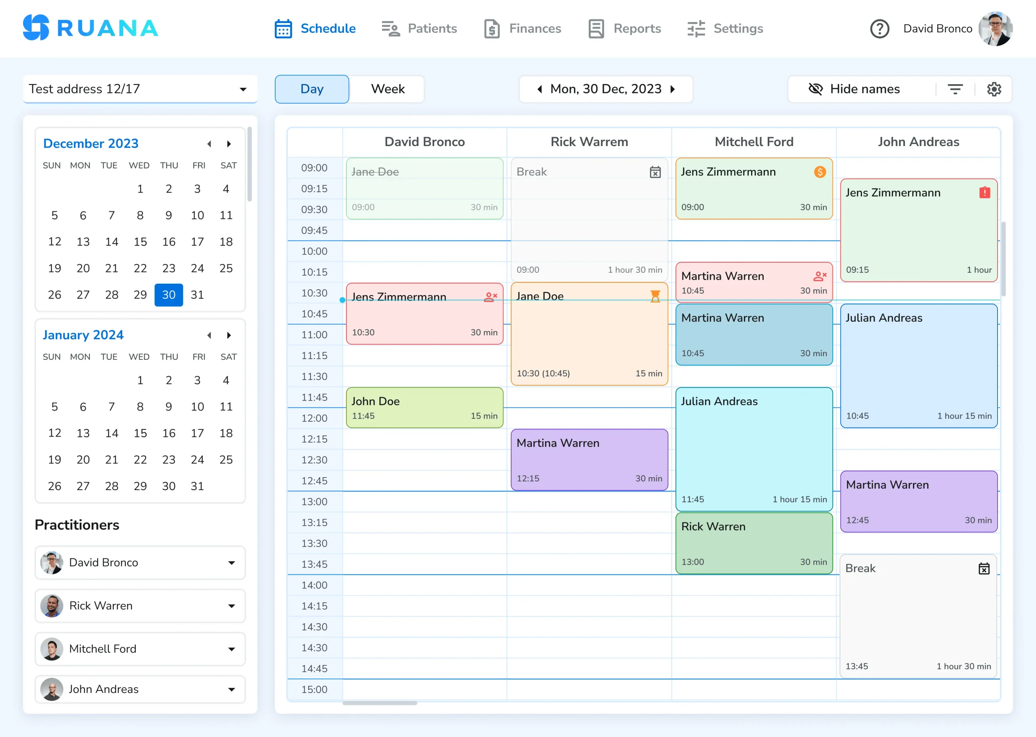Screen dimensions: 1036x737
Task: Click the RUANA logo
Action: 91,28
